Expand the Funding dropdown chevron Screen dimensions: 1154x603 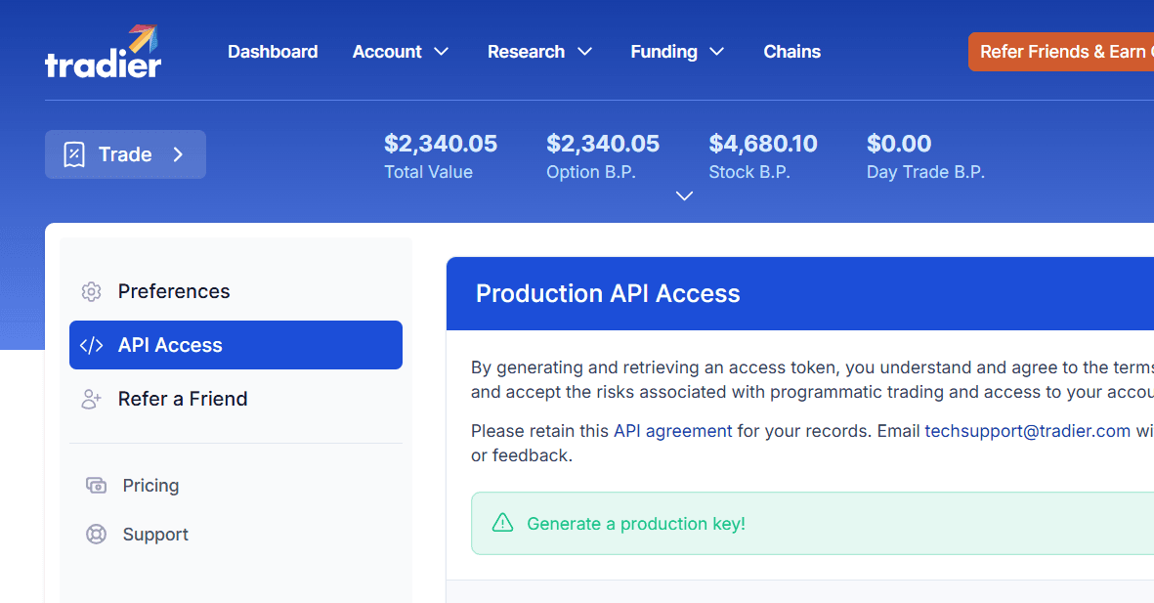717,52
